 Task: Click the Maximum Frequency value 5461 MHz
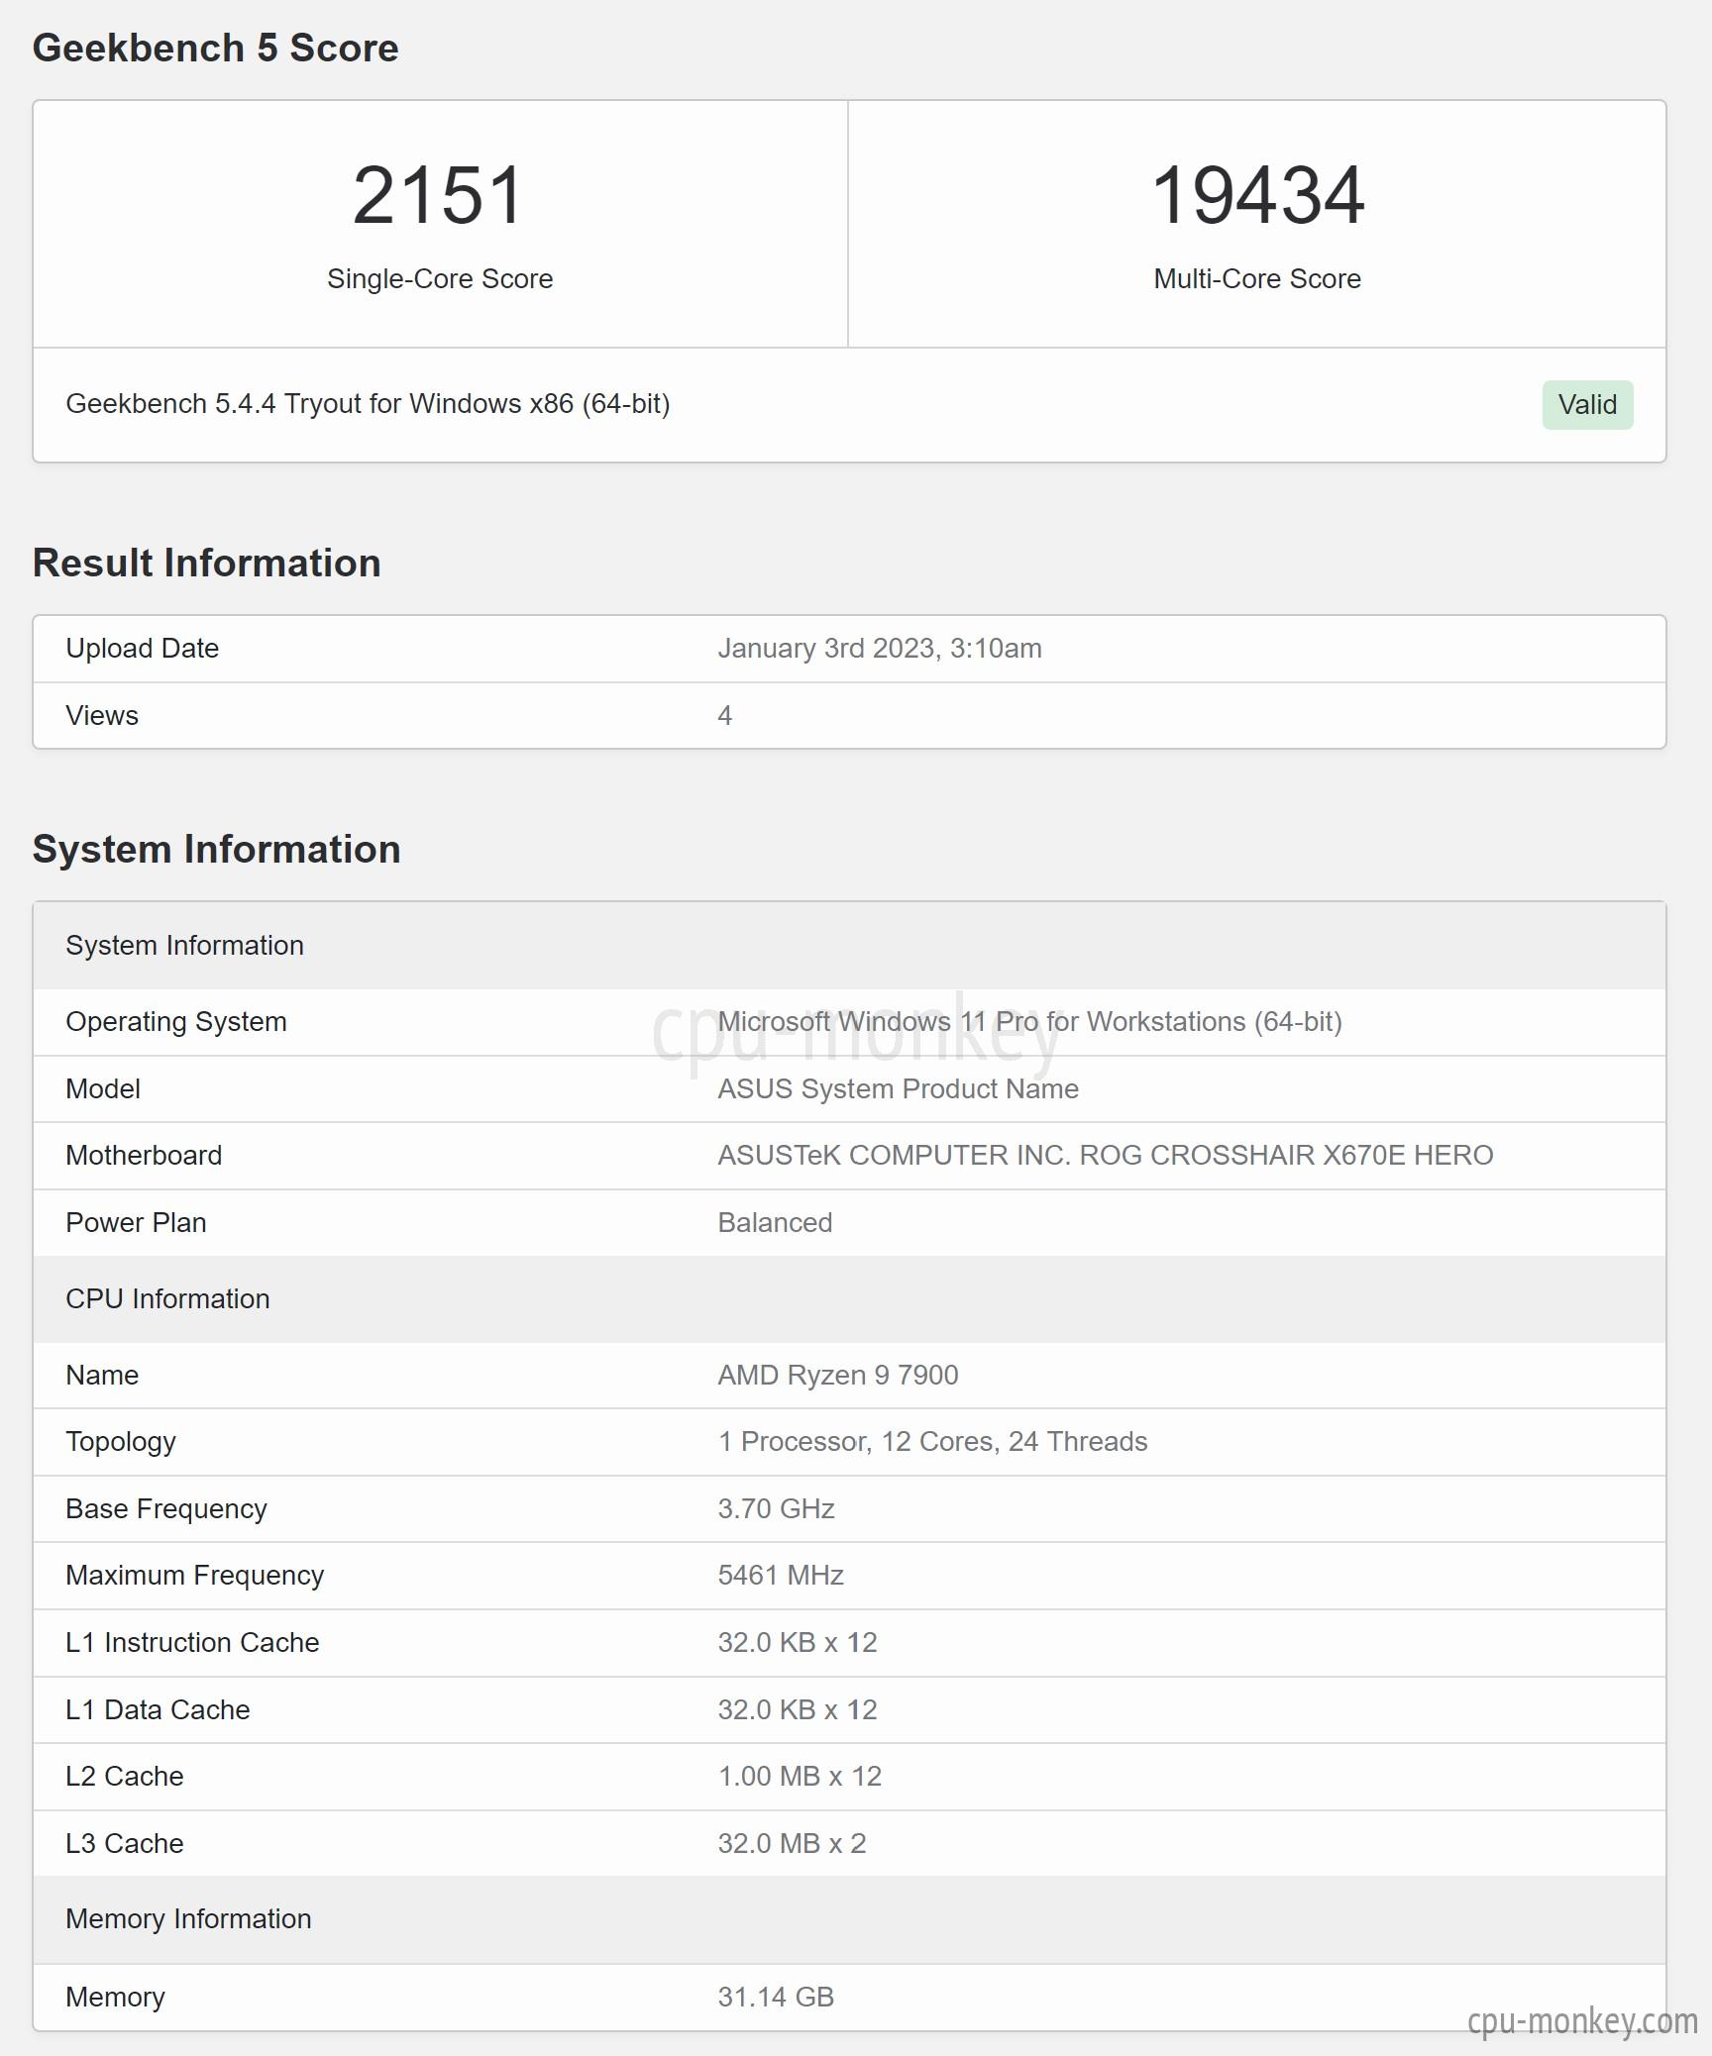tap(781, 1576)
